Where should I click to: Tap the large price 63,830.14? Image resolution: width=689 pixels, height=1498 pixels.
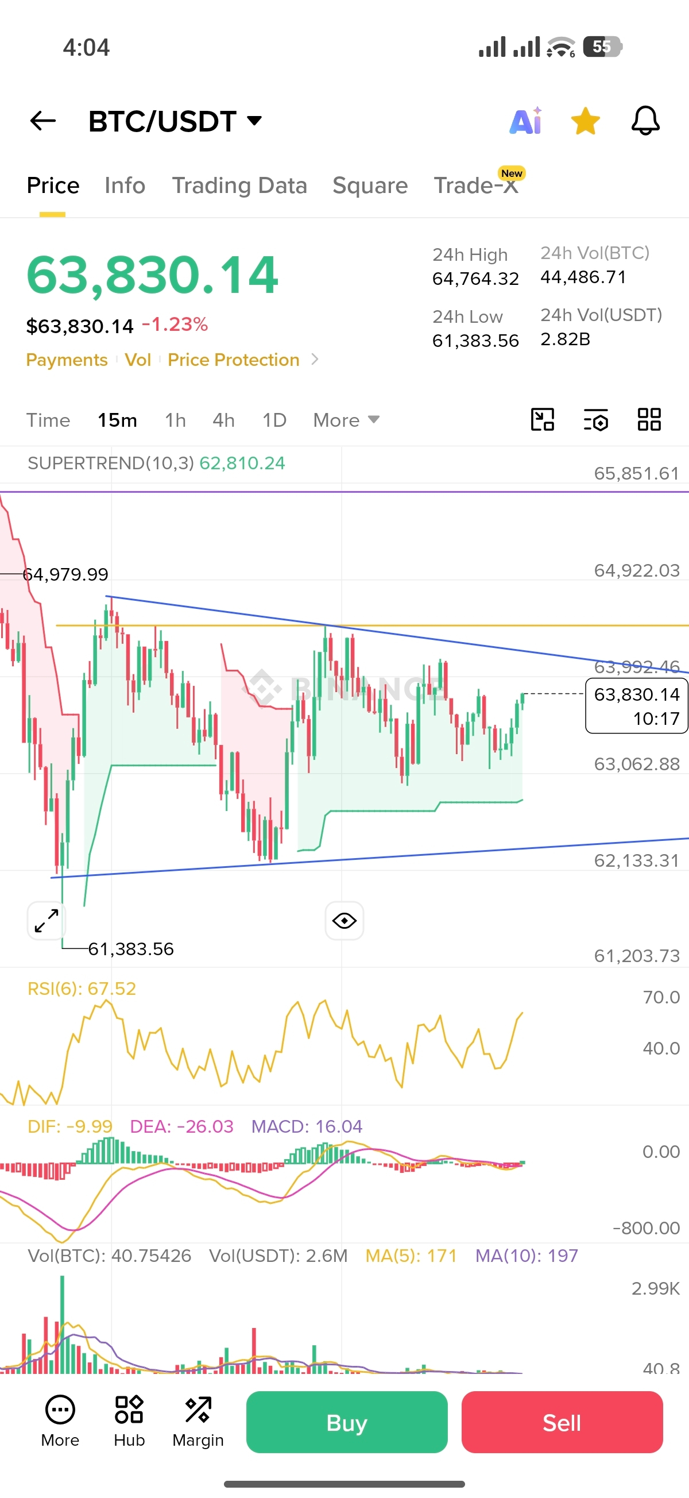click(x=152, y=275)
